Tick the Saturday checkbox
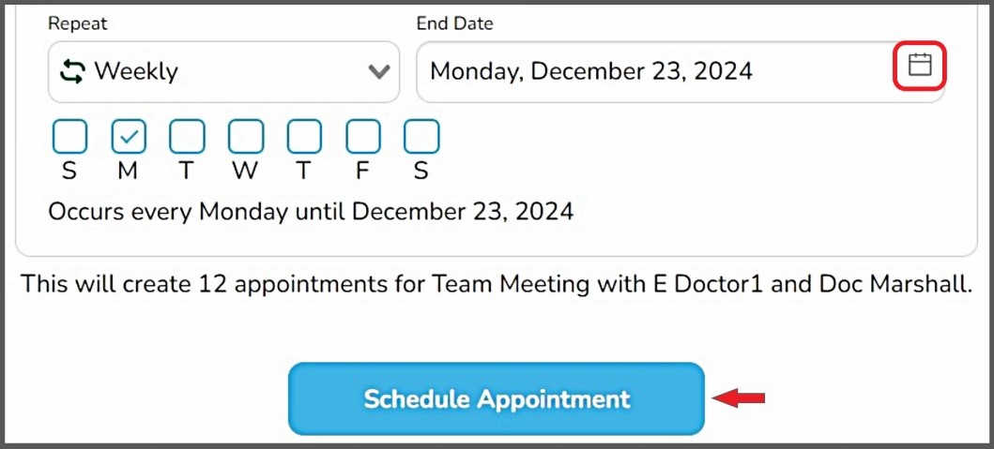Image resolution: width=994 pixels, height=449 pixels. 421,137
